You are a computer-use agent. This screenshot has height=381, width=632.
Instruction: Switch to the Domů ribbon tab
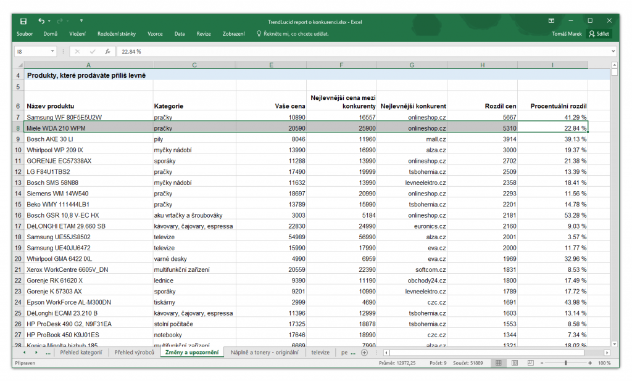point(51,34)
